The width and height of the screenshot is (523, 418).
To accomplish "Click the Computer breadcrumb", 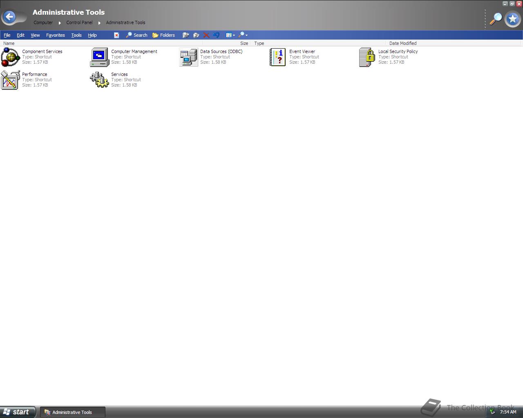I will (43, 22).
